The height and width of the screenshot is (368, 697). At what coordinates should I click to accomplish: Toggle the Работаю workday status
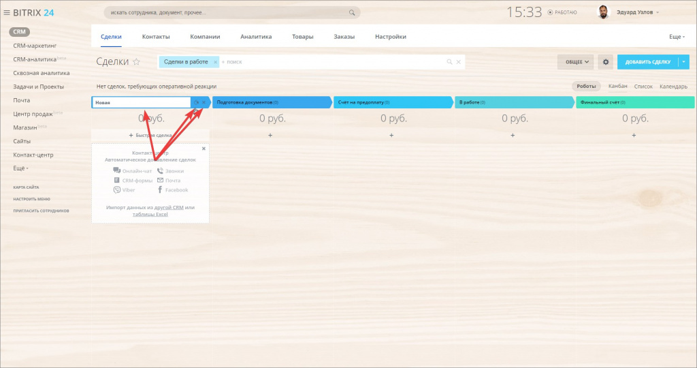coord(562,12)
